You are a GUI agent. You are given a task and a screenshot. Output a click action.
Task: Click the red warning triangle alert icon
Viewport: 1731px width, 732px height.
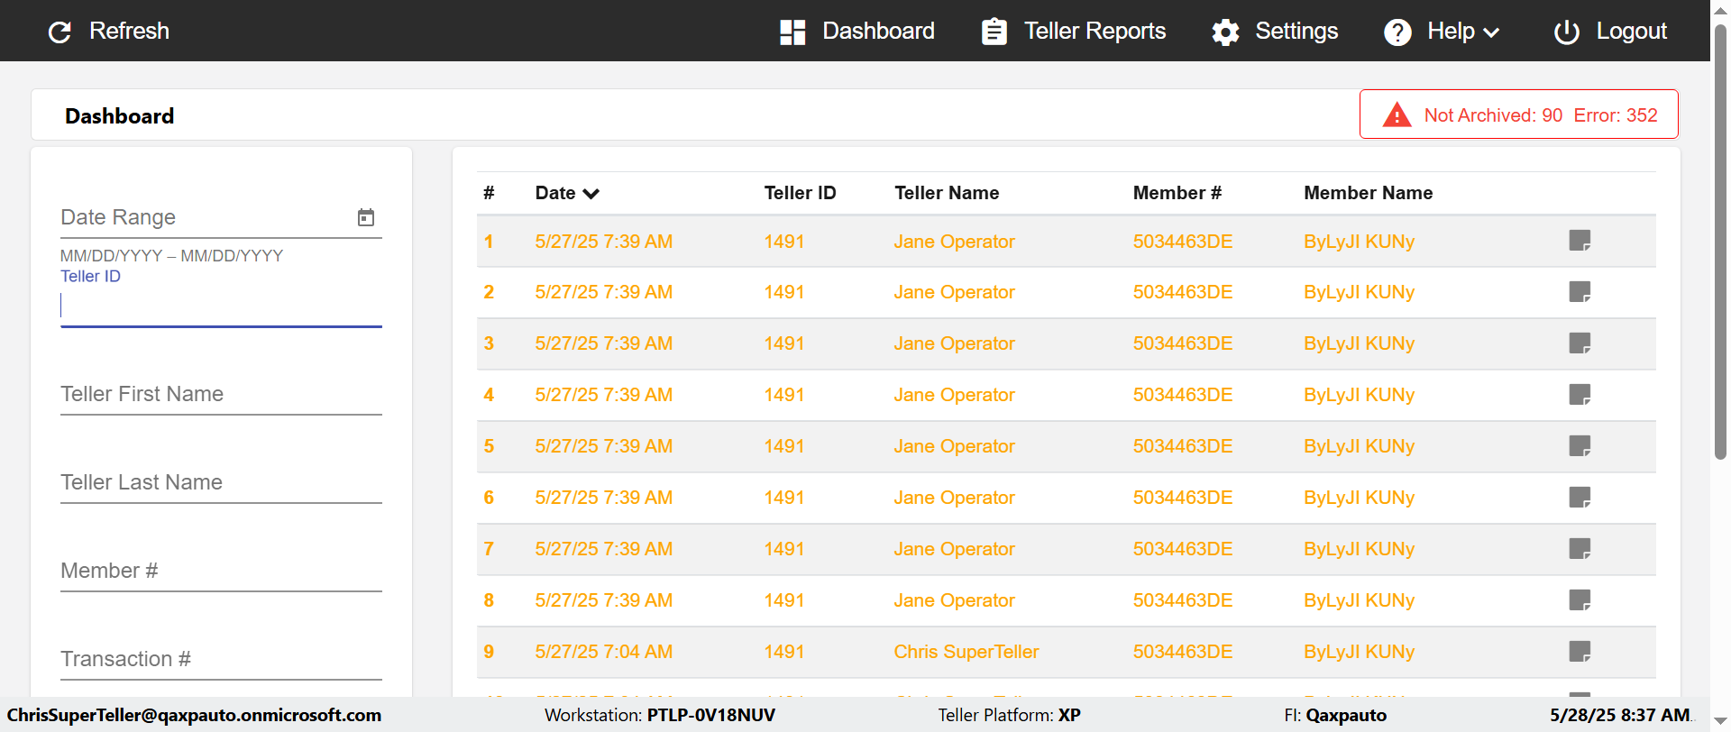coord(1397,115)
